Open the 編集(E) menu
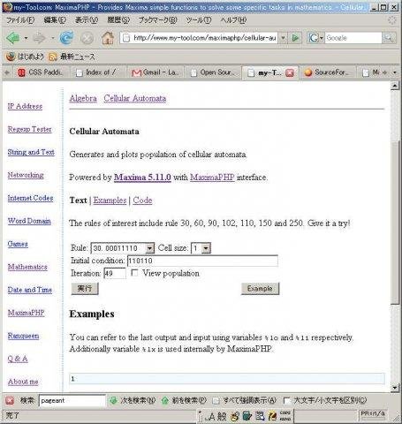 click(55, 20)
